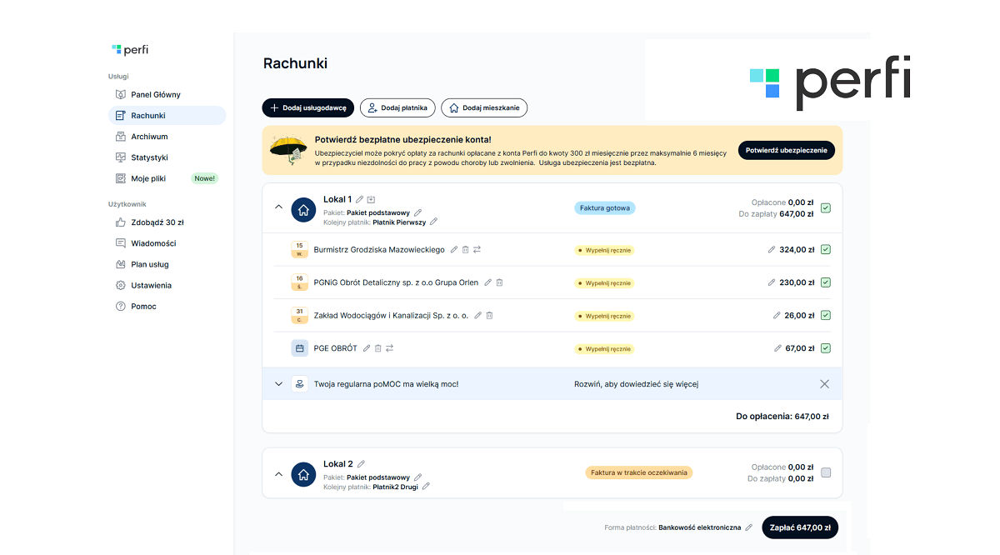Edit Bankowość elektroniczna payment method pencil
The height and width of the screenshot is (555, 1000).
click(x=748, y=527)
